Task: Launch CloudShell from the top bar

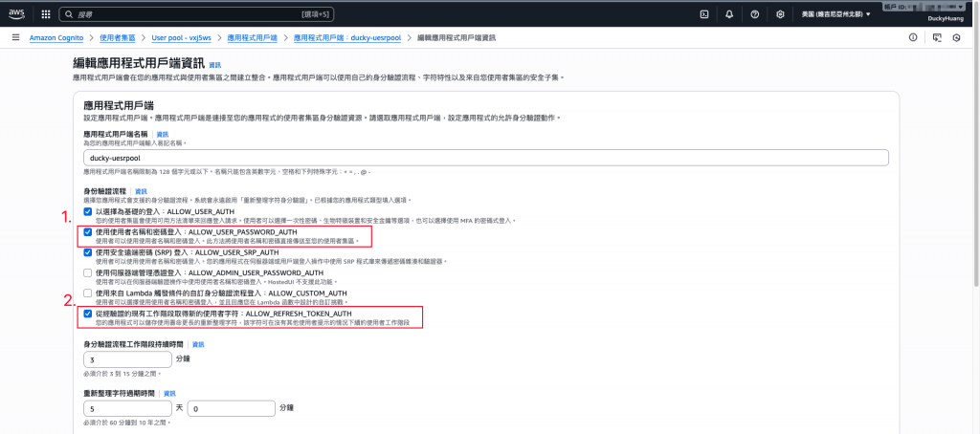Action: click(x=703, y=13)
